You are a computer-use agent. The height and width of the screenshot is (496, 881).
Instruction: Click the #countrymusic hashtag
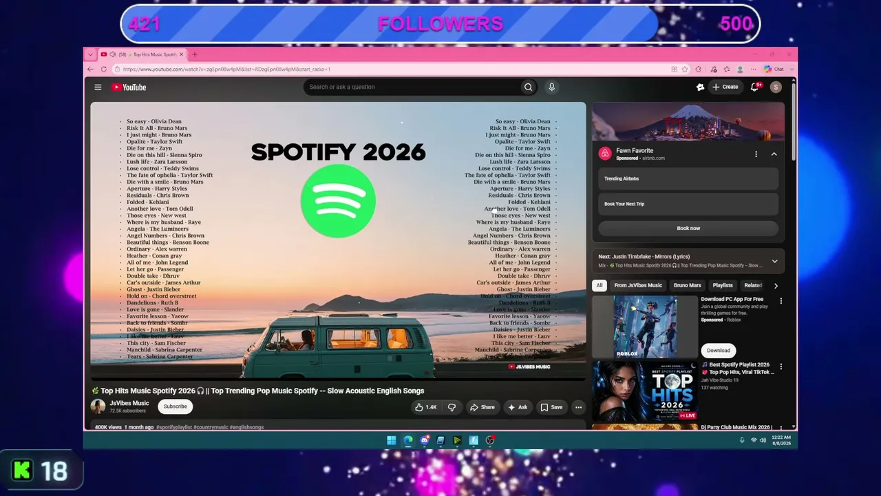(211, 427)
